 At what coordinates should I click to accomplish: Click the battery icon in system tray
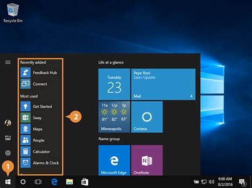196,182
